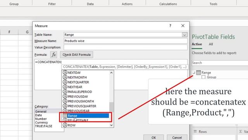Open Measure dialog help question mark

click(x=170, y=26)
